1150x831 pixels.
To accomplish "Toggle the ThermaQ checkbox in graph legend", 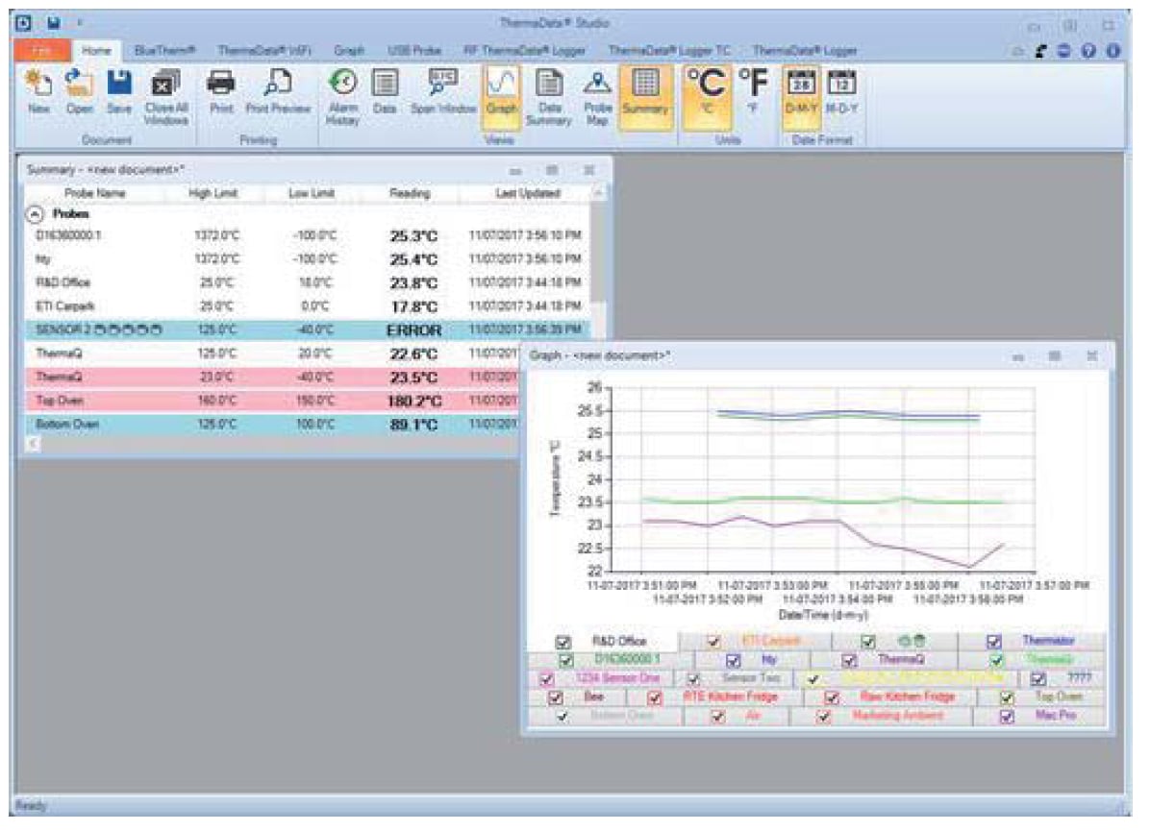I will [x=849, y=661].
